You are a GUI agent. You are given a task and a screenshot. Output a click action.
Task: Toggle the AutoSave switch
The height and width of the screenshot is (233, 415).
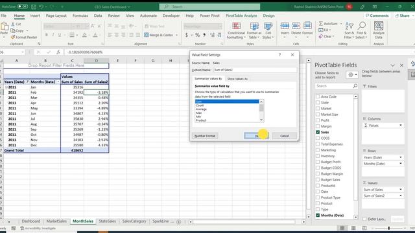pyautogui.click(x=23, y=6)
